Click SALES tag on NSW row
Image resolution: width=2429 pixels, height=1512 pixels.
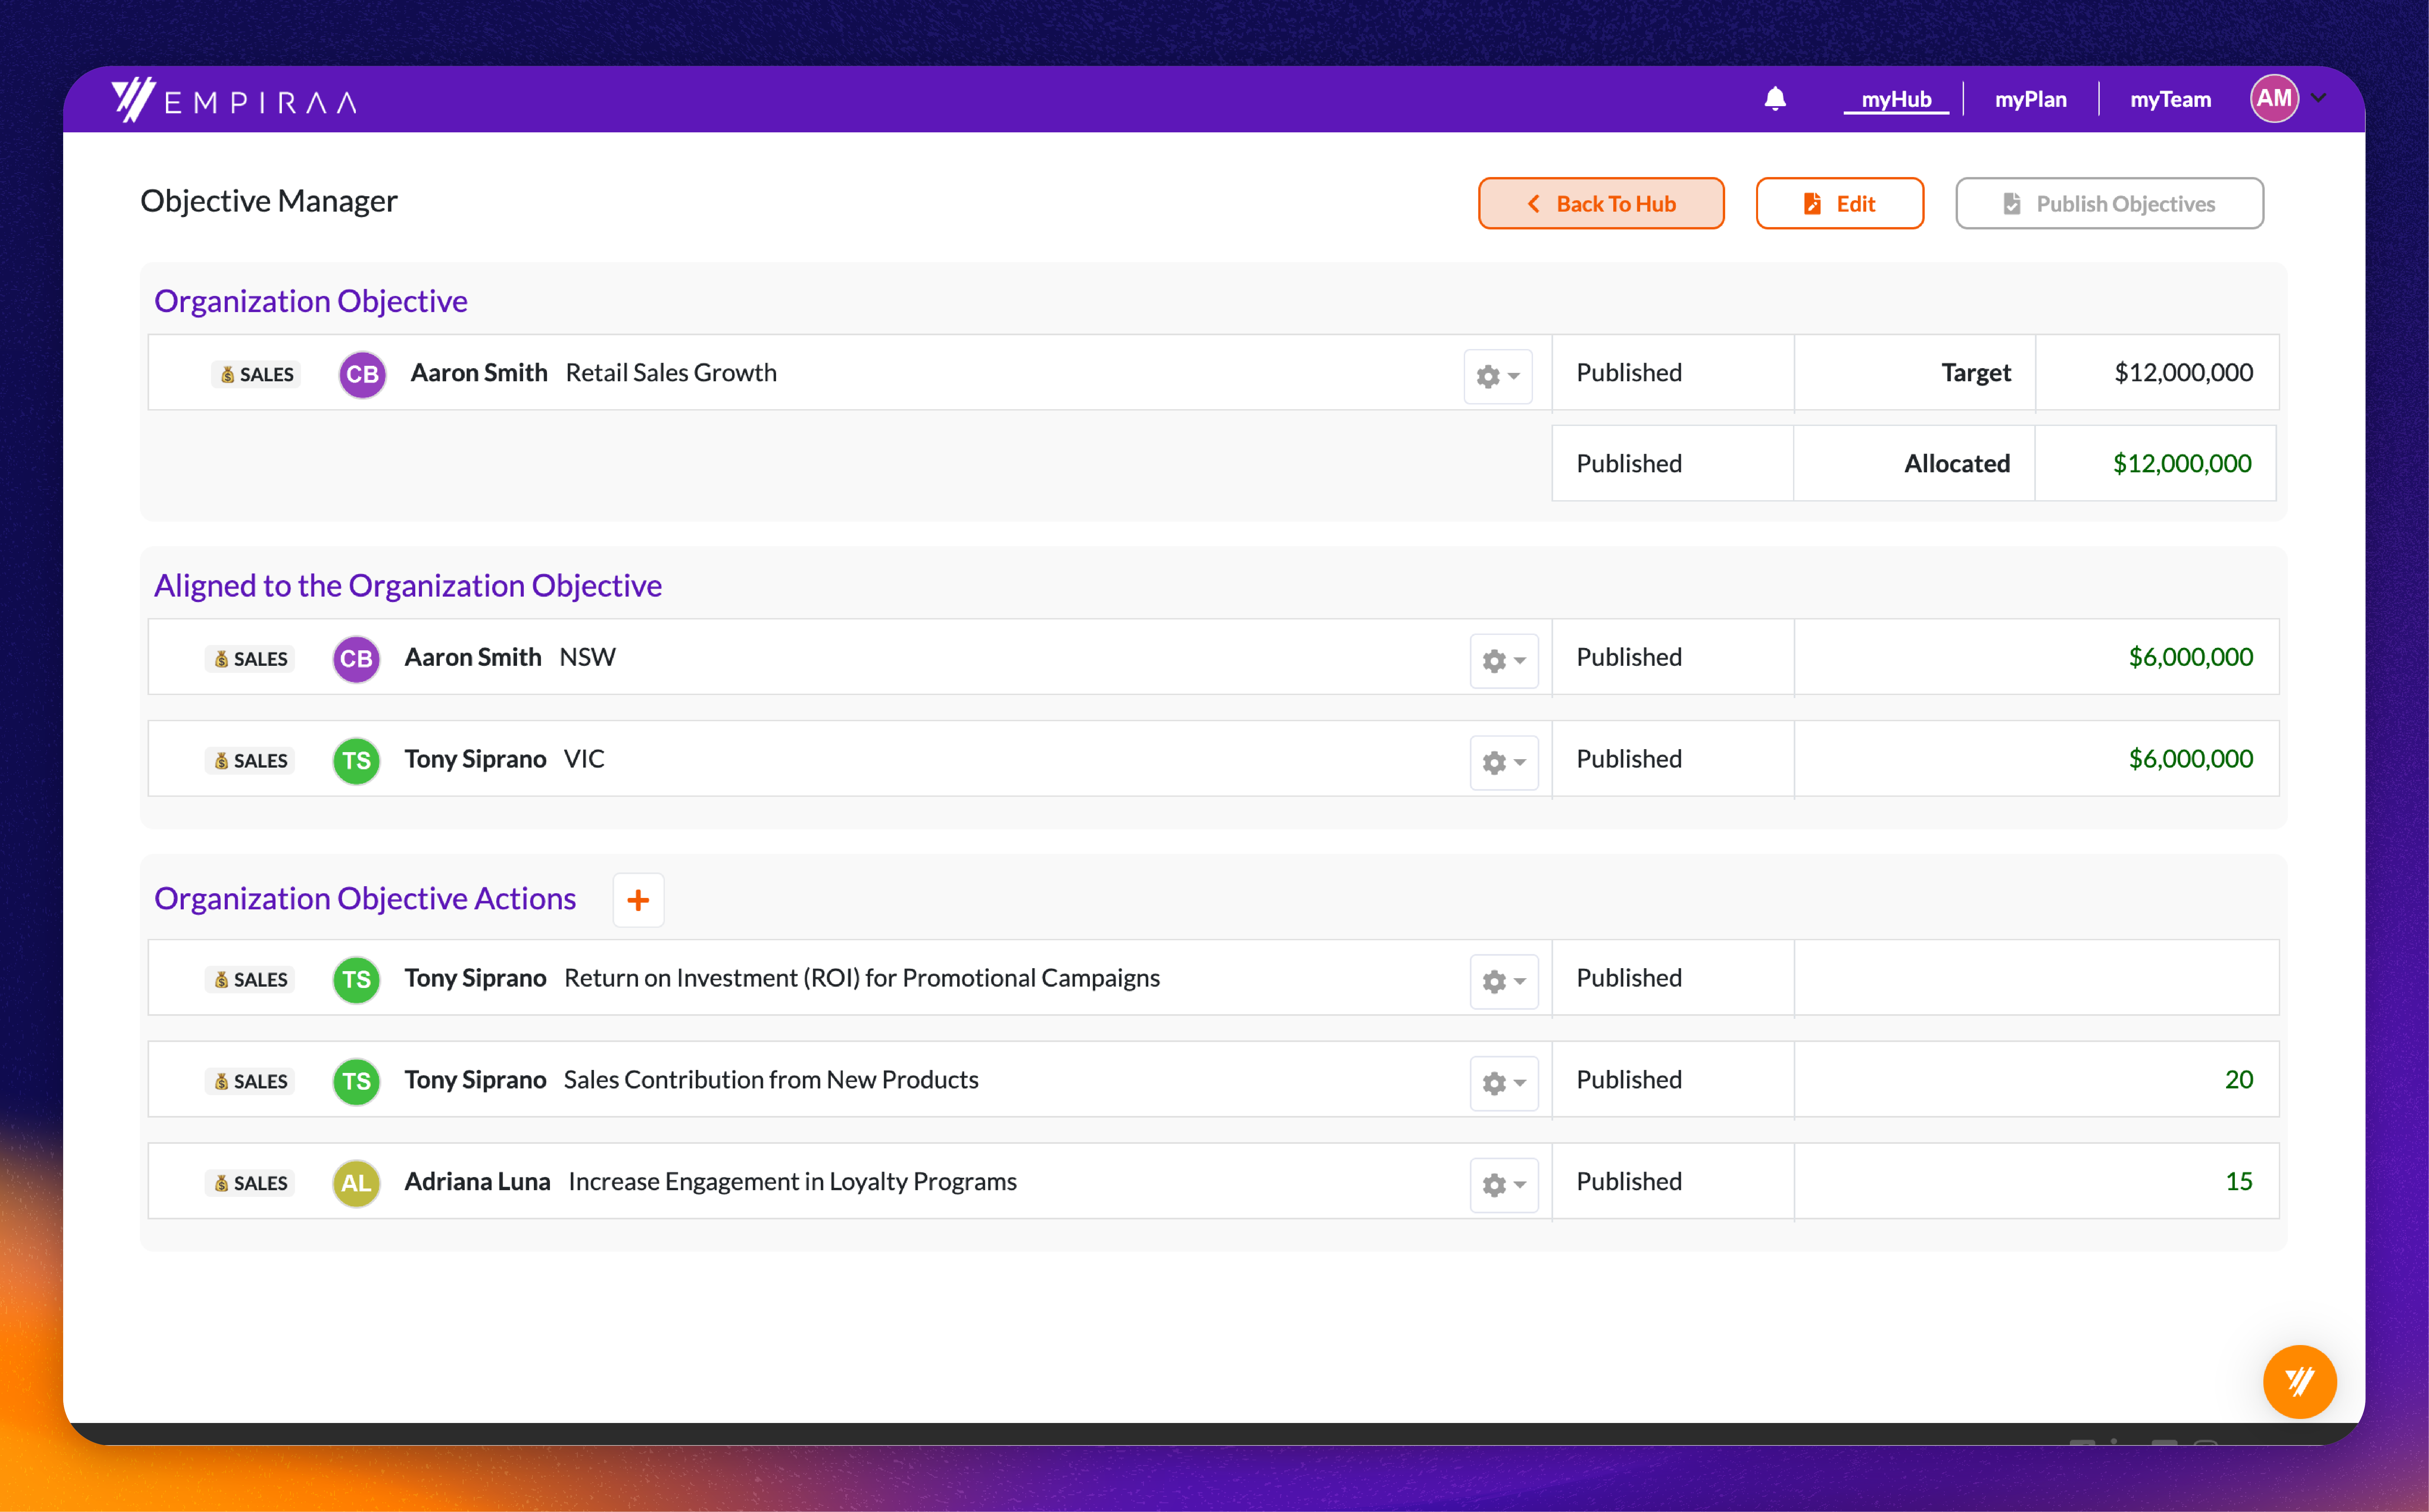coord(250,659)
